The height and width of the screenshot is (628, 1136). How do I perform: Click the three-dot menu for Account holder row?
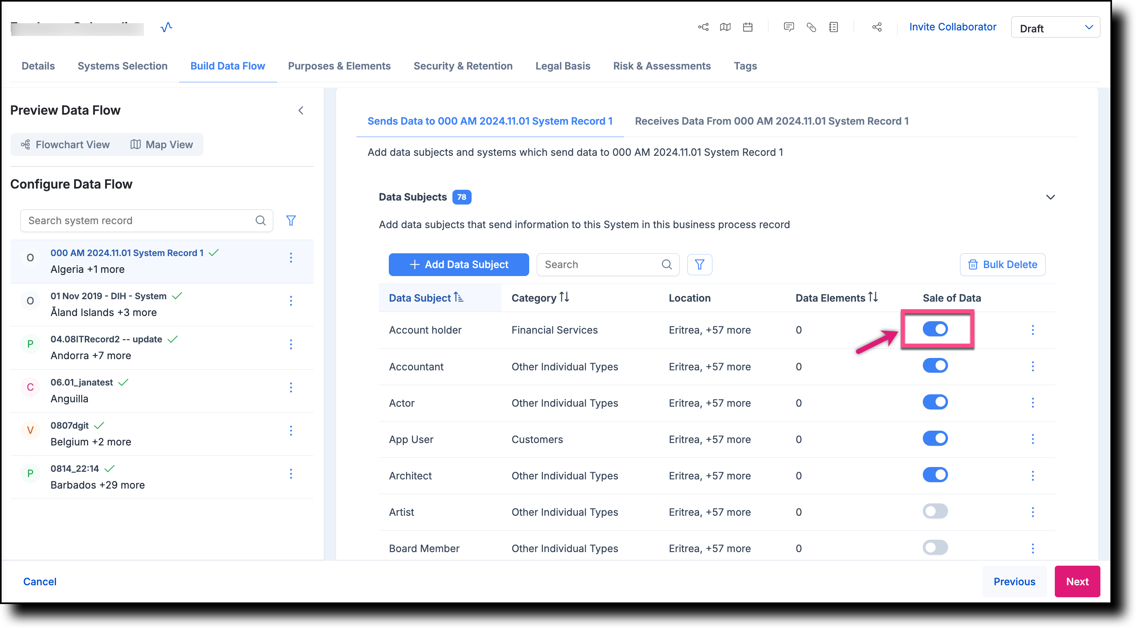tap(1033, 330)
